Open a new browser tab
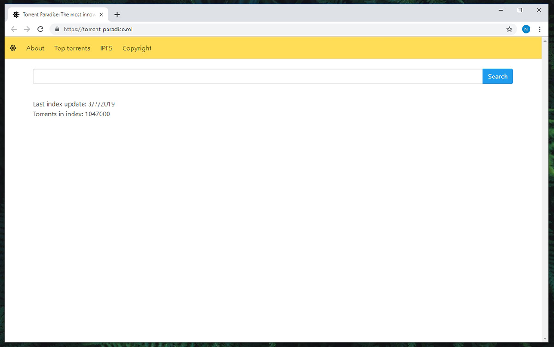Screen dimensions: 554x347 [117, 14]
